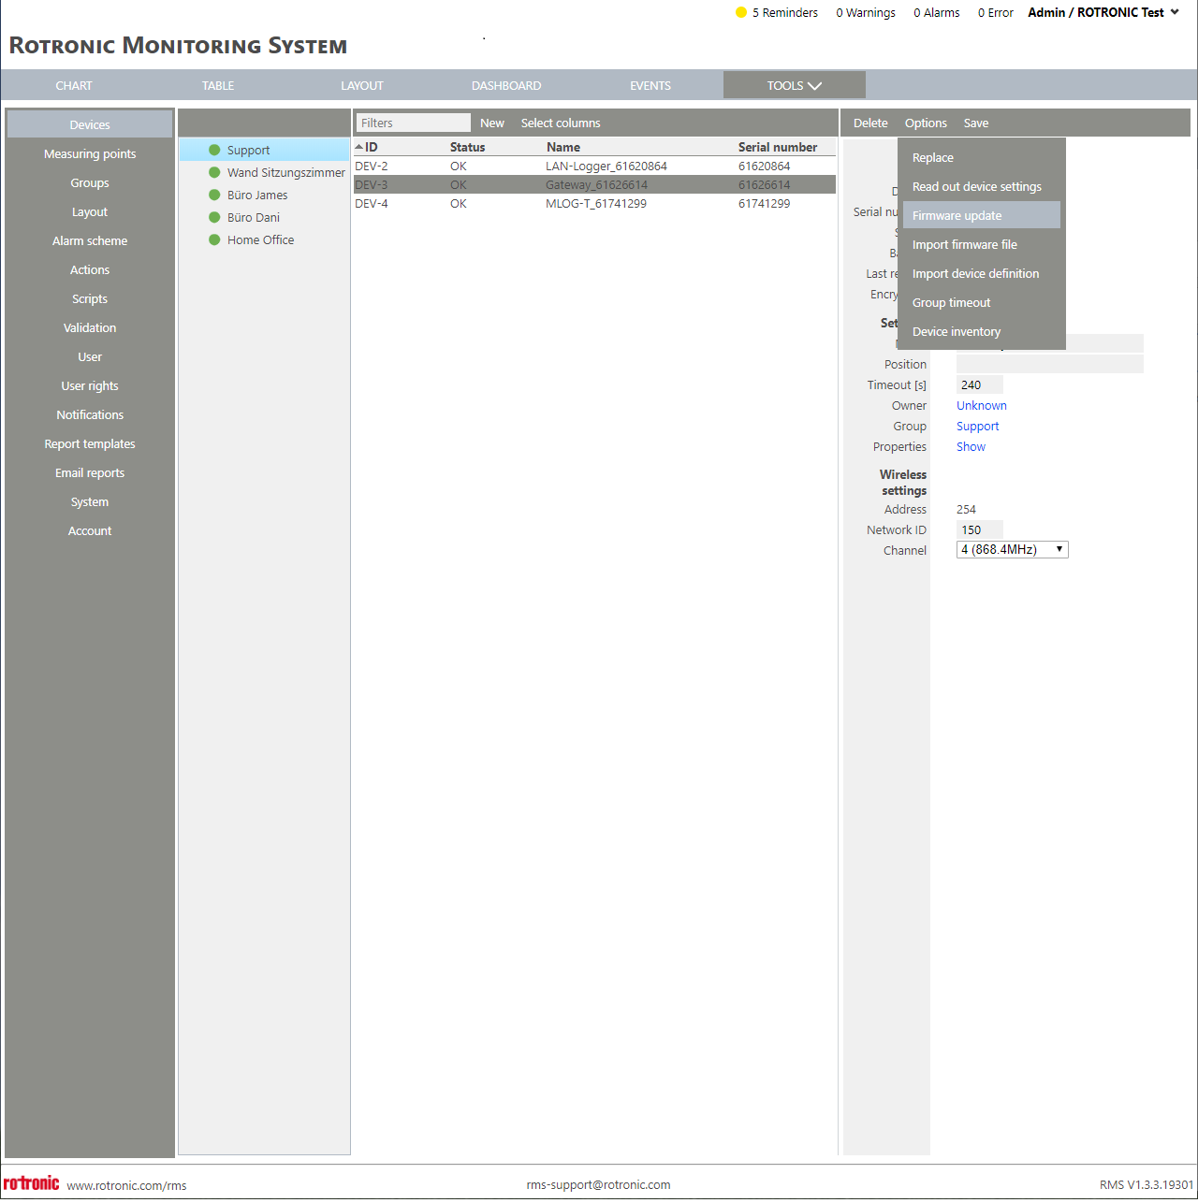Screen dimensions: 1198x1203
Task: Select device row MLOG-T_61741299
Action: pos(594,203)
